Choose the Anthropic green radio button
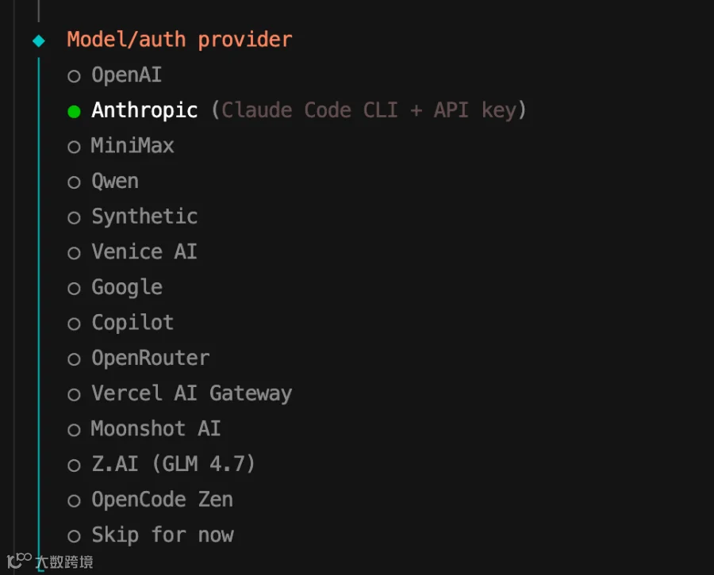The width and height of the screenshot is (714, 575). [x=74, y=111]
